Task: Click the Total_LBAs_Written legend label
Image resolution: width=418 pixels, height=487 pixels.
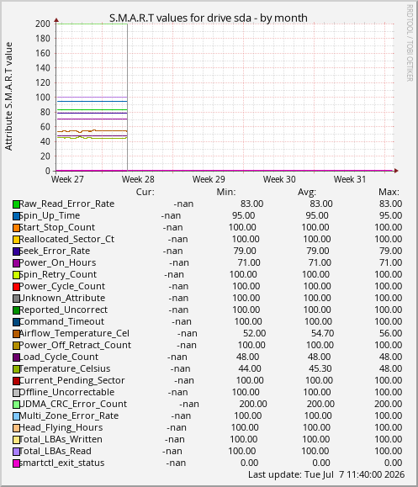Action: point(61,440)
